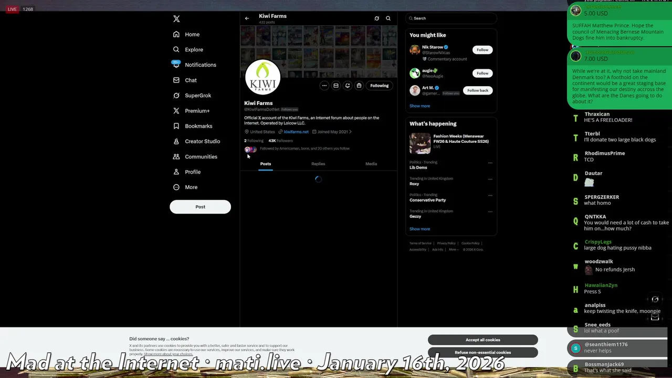672x378 pixels.
Task: Show more suggested accounts
Action: [419, 106]
